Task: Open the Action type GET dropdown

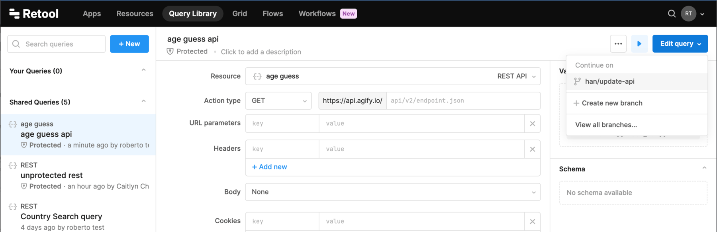Action: pos(278,101)
